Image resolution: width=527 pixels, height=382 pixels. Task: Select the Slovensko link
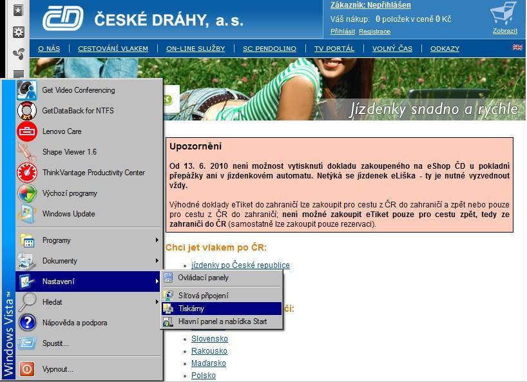[x=210, y=339]
